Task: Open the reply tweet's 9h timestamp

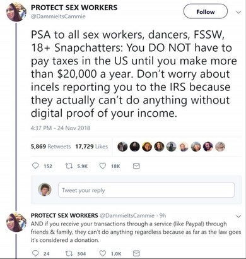Action: tap(163, 215)
